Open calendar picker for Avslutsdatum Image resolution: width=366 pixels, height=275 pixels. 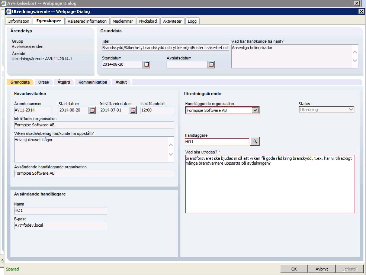(x=211, y=64)
